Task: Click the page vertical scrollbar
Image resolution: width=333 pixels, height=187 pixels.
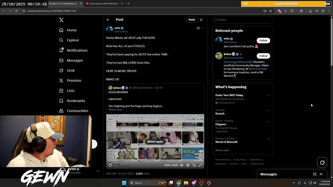Action: point(331,42)
